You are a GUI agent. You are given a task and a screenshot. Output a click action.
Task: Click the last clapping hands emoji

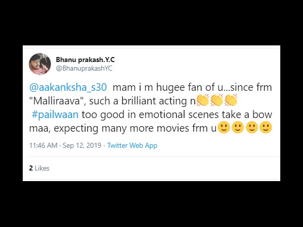pyautogui.click(x=231, y=100)
